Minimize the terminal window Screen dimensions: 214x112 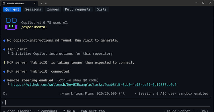[196, 3]
